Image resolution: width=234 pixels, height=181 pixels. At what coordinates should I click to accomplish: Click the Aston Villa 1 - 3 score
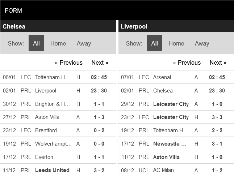(x=99, y=117)
